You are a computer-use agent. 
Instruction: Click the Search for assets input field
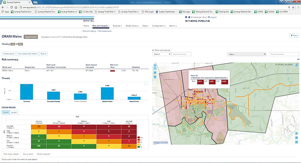(x=284, y=54)
